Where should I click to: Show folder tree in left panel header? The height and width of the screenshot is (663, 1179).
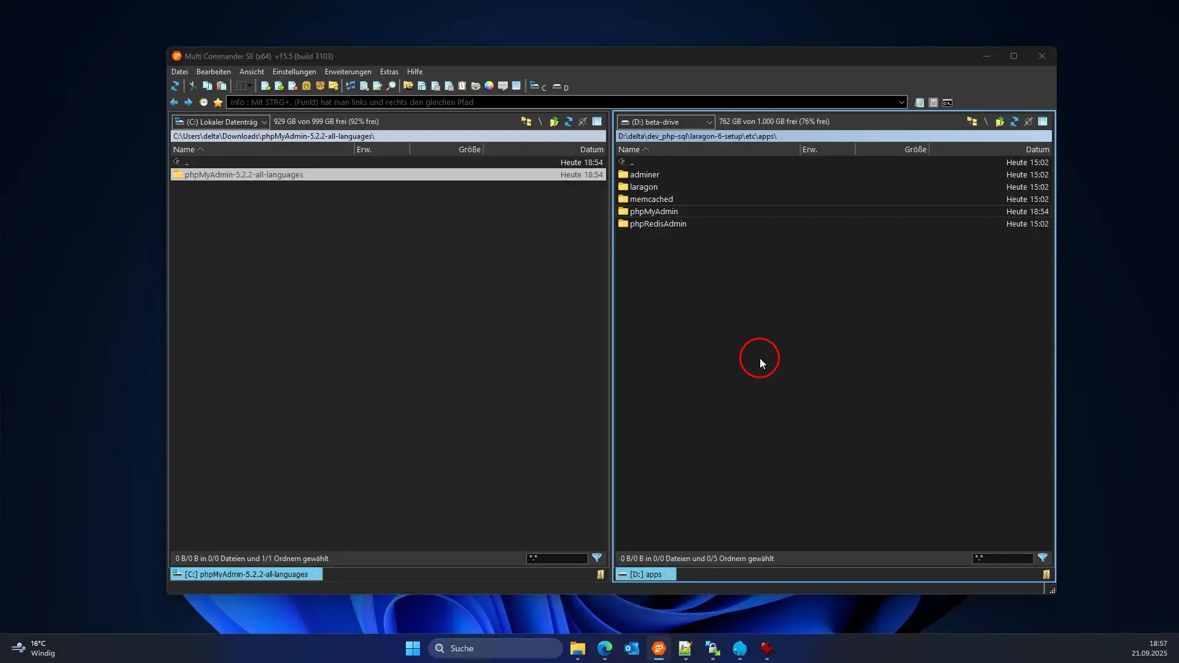(526, 122)
